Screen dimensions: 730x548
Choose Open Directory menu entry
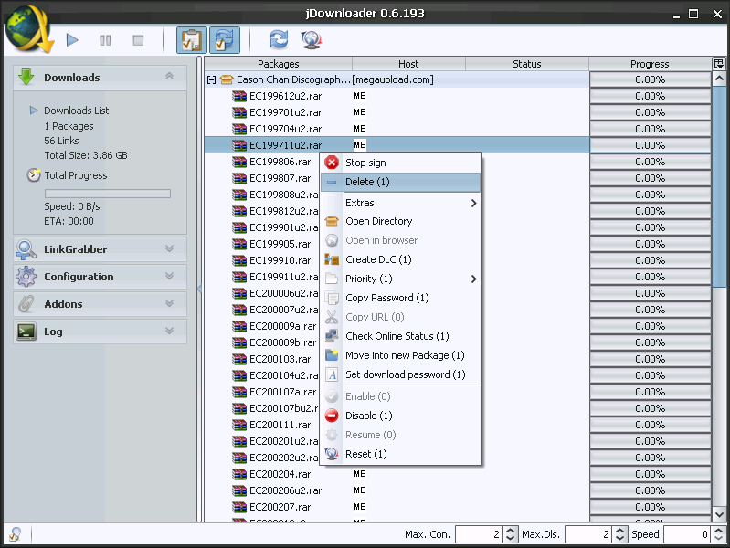pyautogui.click(x=400, y=221)
